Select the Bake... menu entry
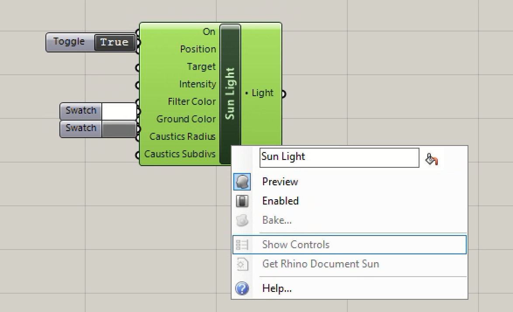Viewport: 513px width, 312px height. [x=277, y=220]
